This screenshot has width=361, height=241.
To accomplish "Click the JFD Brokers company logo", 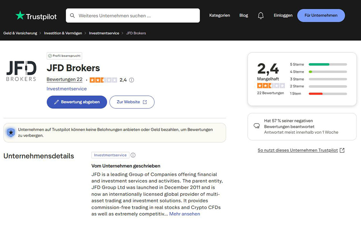I will 21,71.
